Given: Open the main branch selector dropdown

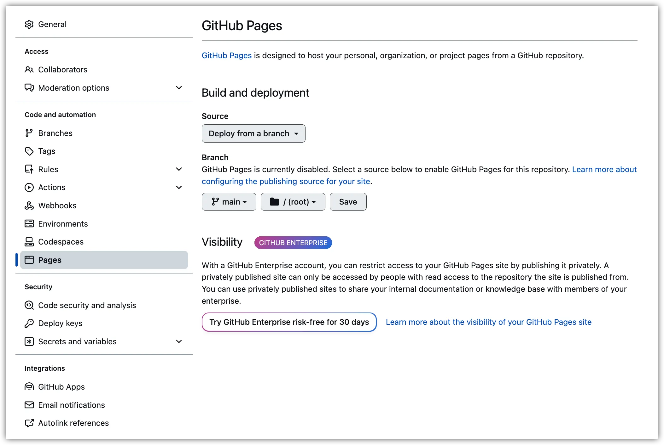Looking at the screenshot, I should coord(229,202).
